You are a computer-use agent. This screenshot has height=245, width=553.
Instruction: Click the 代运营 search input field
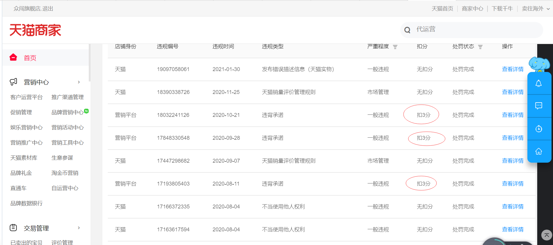[472, 30]
